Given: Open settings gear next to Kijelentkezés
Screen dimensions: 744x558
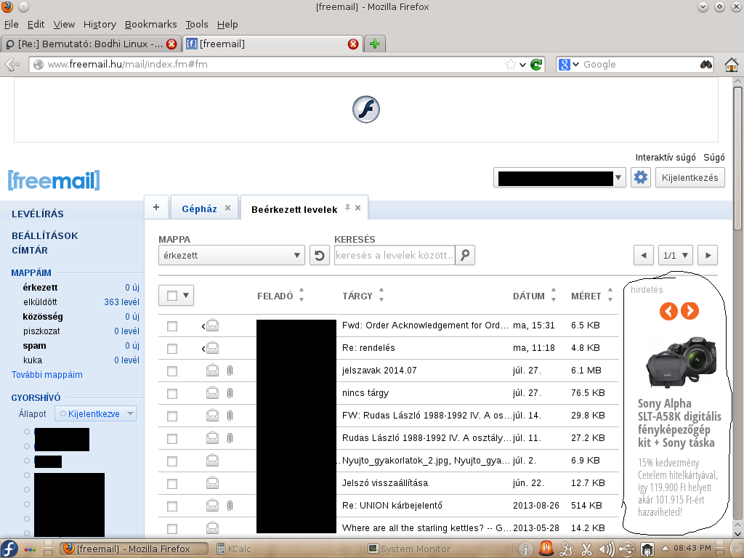Looking at the screenshot, I should [641, 178].
